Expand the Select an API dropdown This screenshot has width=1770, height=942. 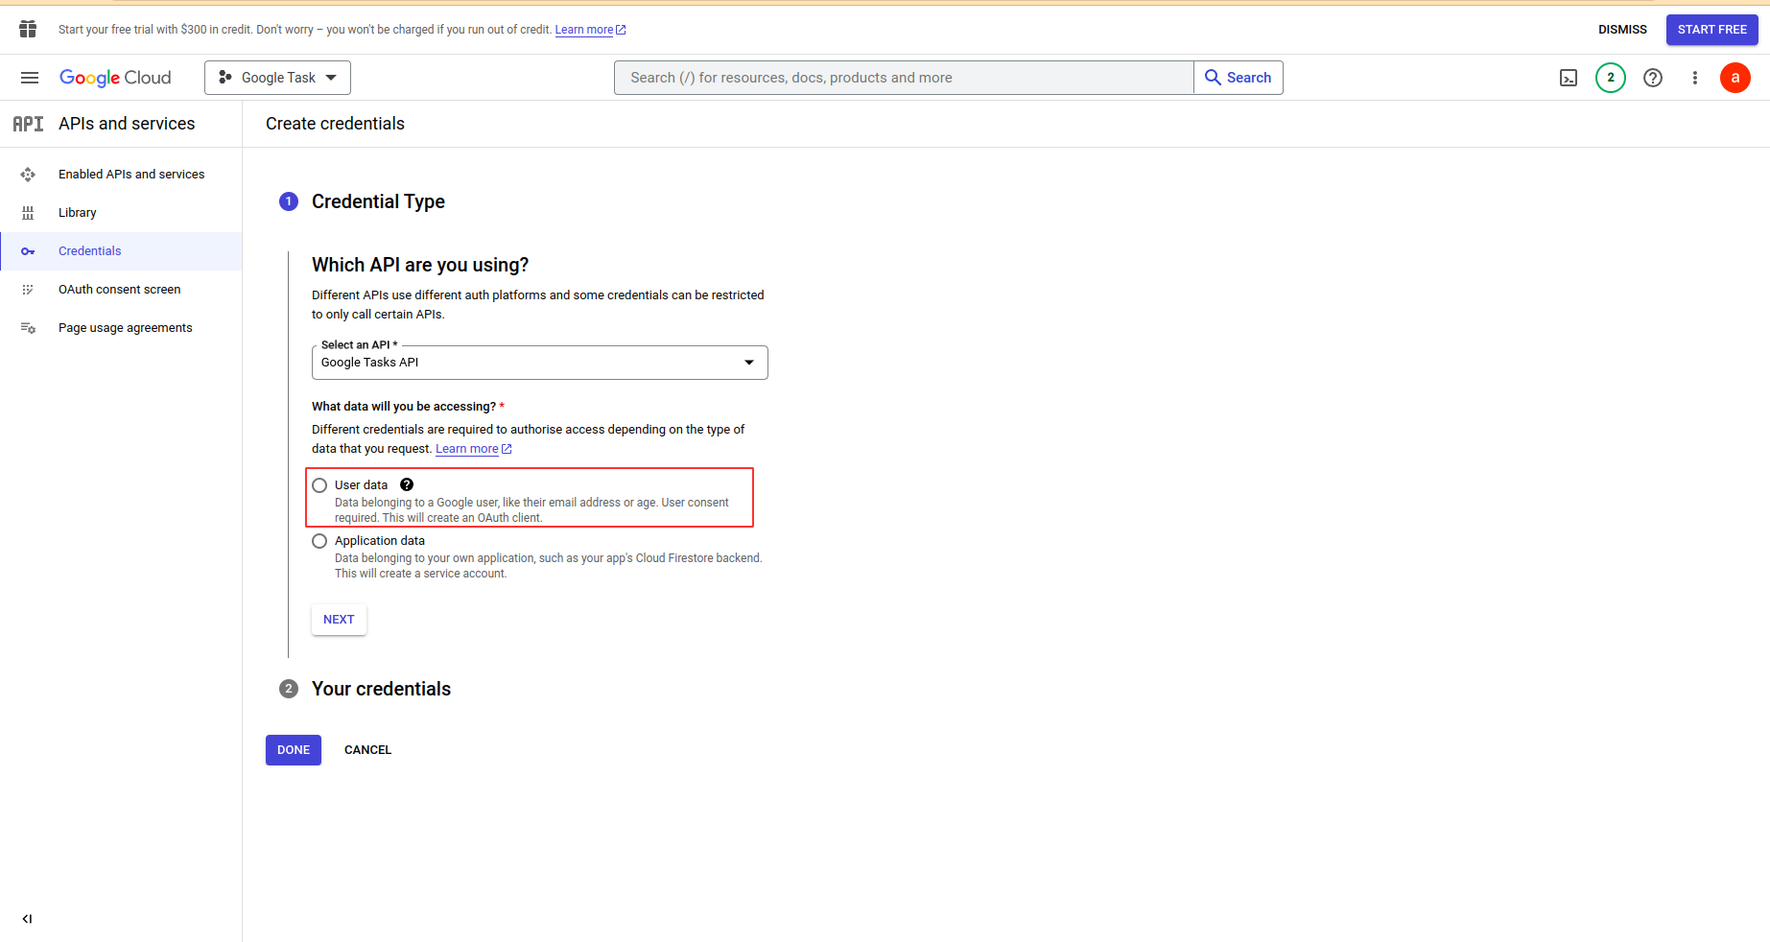[x=540, y=363]
